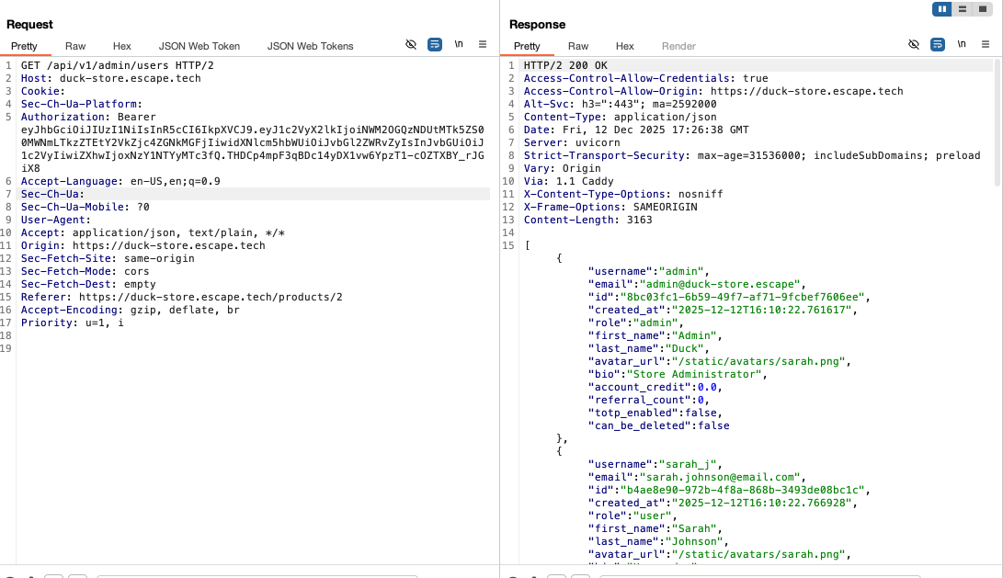Switch the Request view to the Raw tab

pos(74,46)
